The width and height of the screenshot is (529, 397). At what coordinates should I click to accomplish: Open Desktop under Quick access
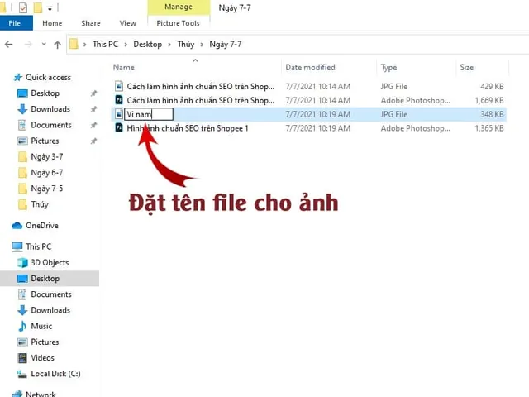pyautogui.click(x=45, y=93)
